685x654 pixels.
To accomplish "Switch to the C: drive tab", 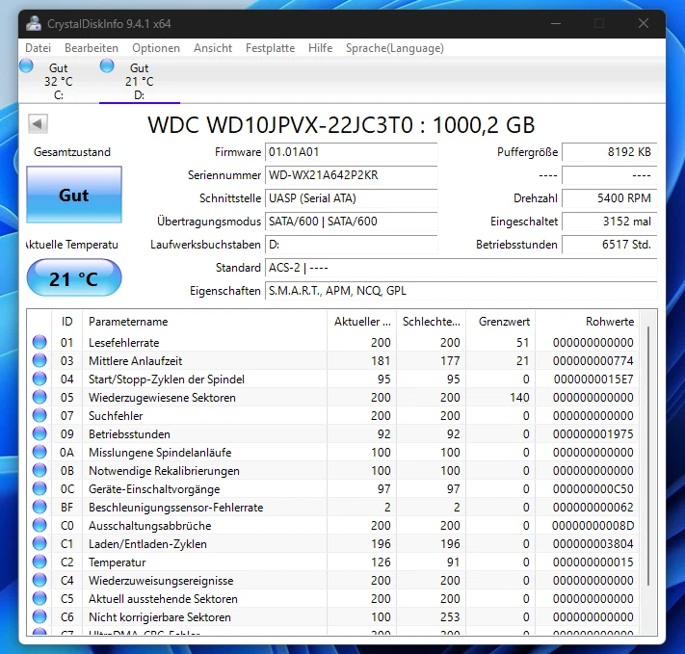I will 59,81.
